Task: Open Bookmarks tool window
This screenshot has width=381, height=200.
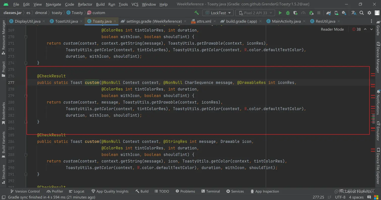Action: [x=3, y=113]
